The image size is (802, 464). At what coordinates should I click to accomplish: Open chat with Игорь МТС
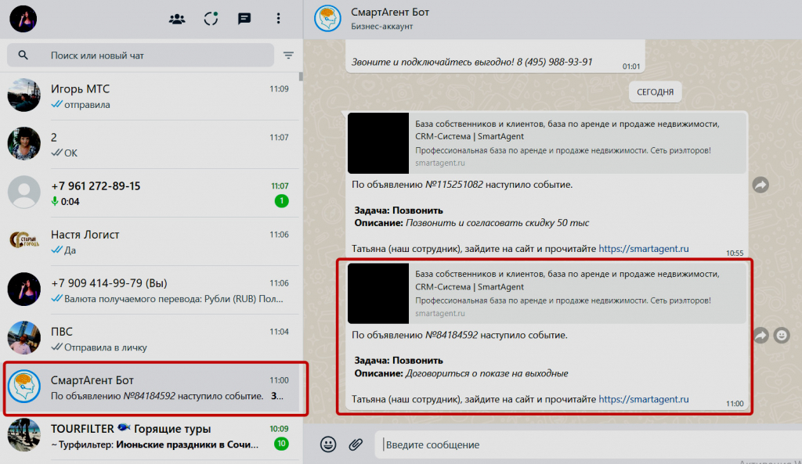[151, 96]
